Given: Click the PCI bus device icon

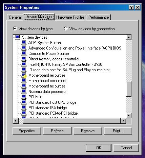Looking at the screenshot, I should click(x=24, y=97).
